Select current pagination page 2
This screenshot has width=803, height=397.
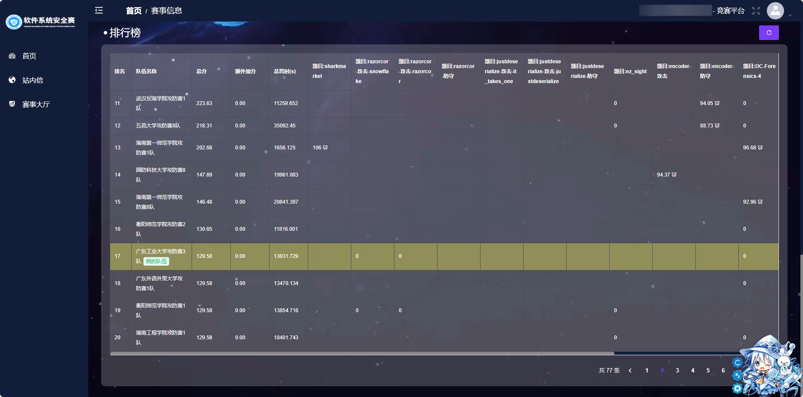(x=662, y=370)
